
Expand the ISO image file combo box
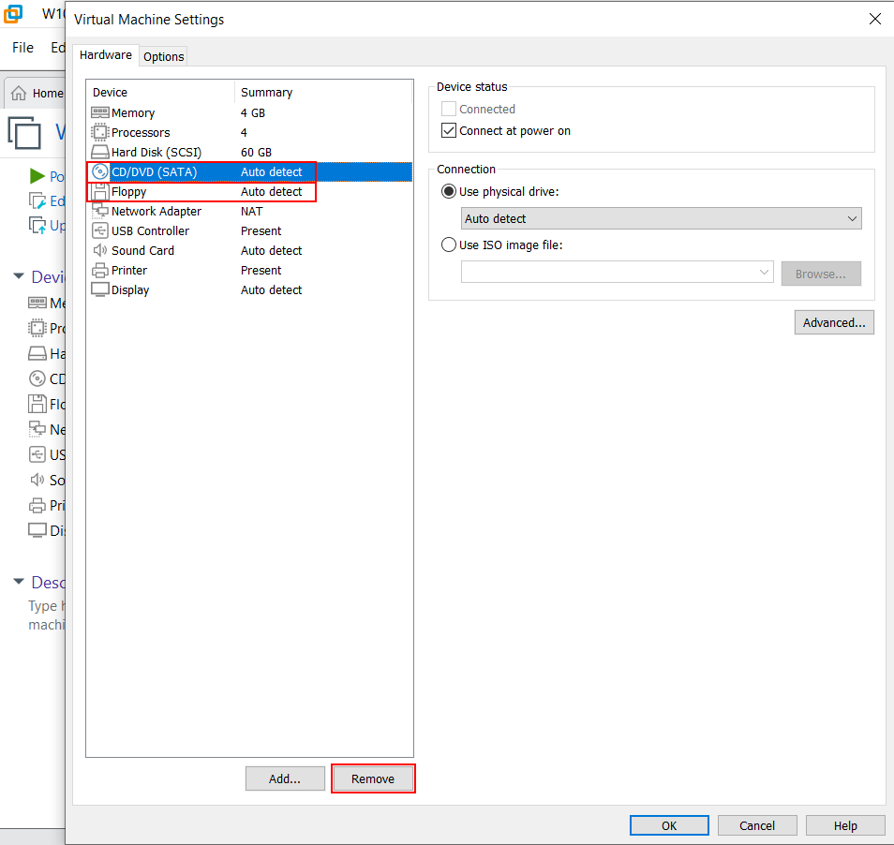[x=765, y=273]
